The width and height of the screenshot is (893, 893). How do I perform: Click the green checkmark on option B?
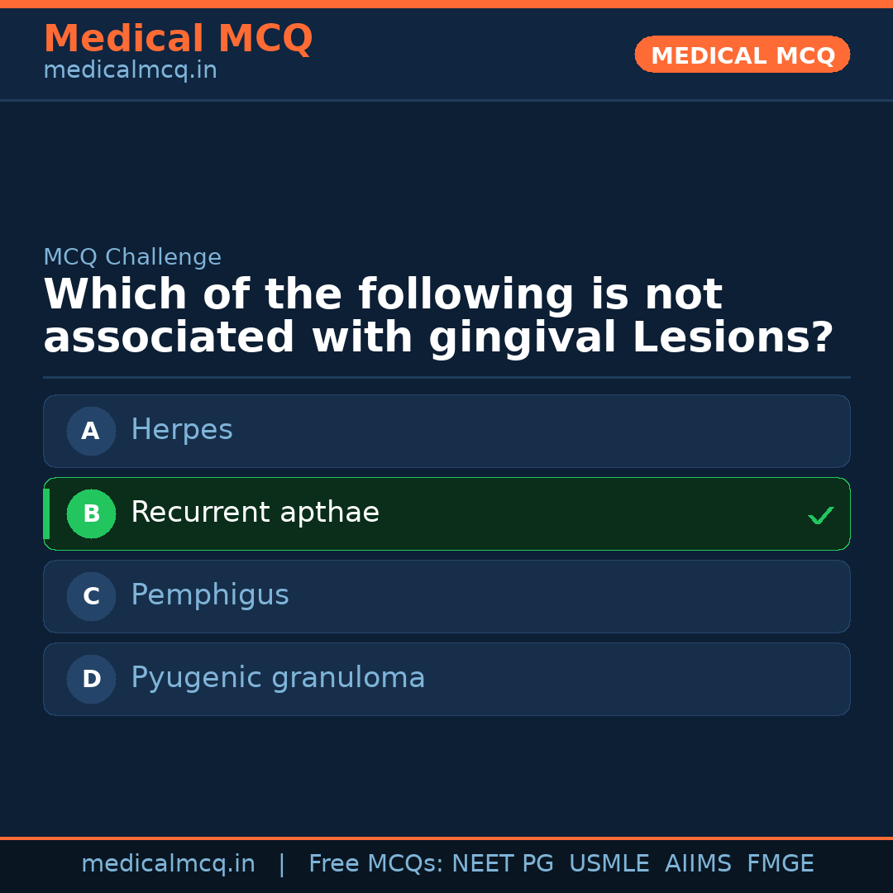820,515
